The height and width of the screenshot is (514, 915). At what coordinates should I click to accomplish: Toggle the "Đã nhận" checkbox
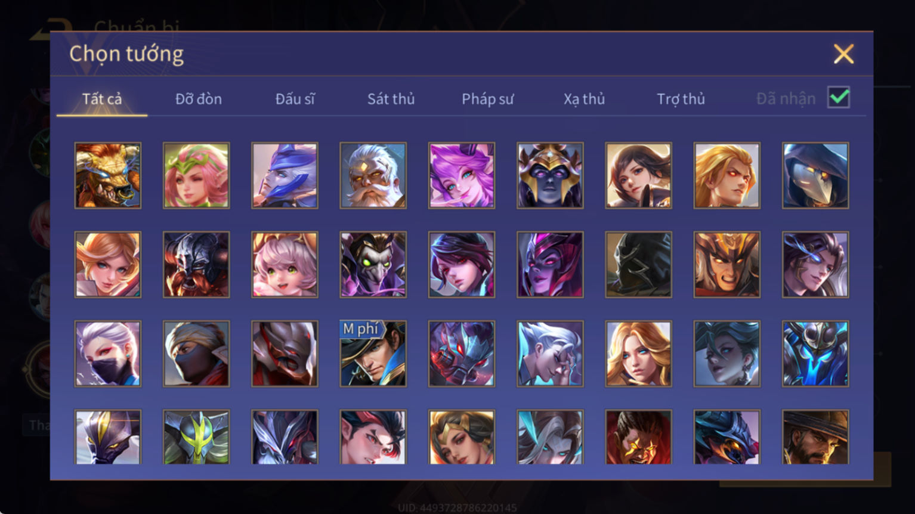pos(839,97)
